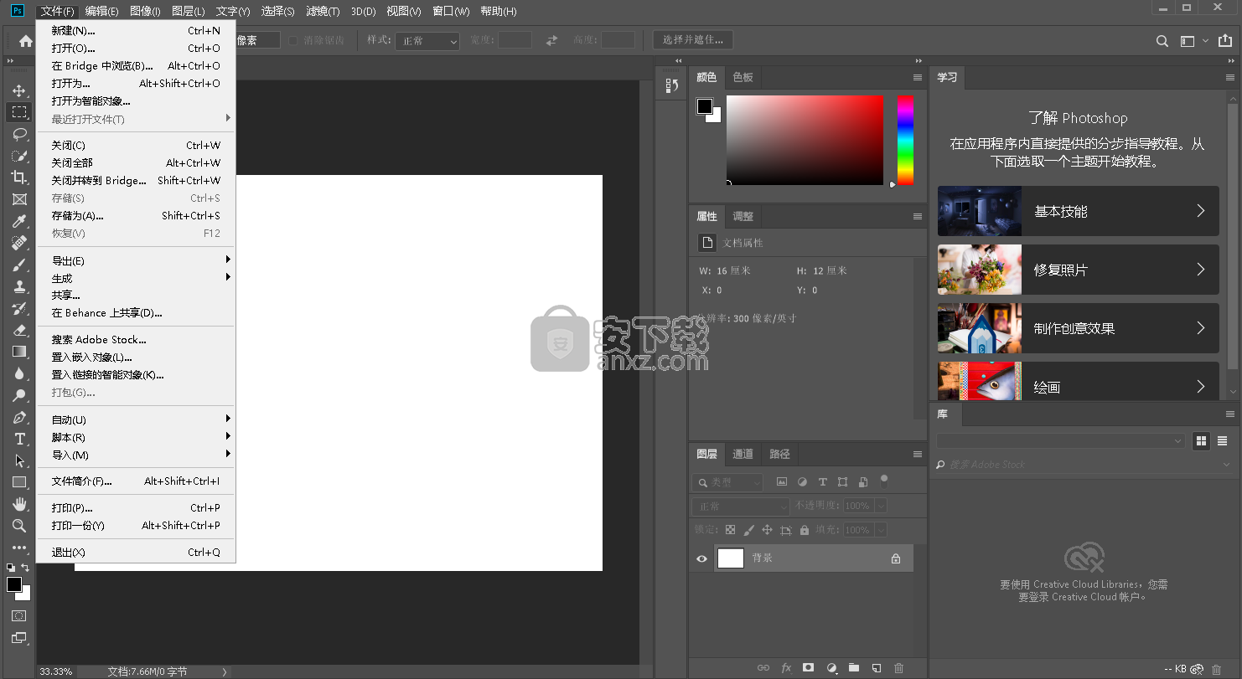Toggle Quick Mask mode icon
The image size is (1242, 679).
18,615
